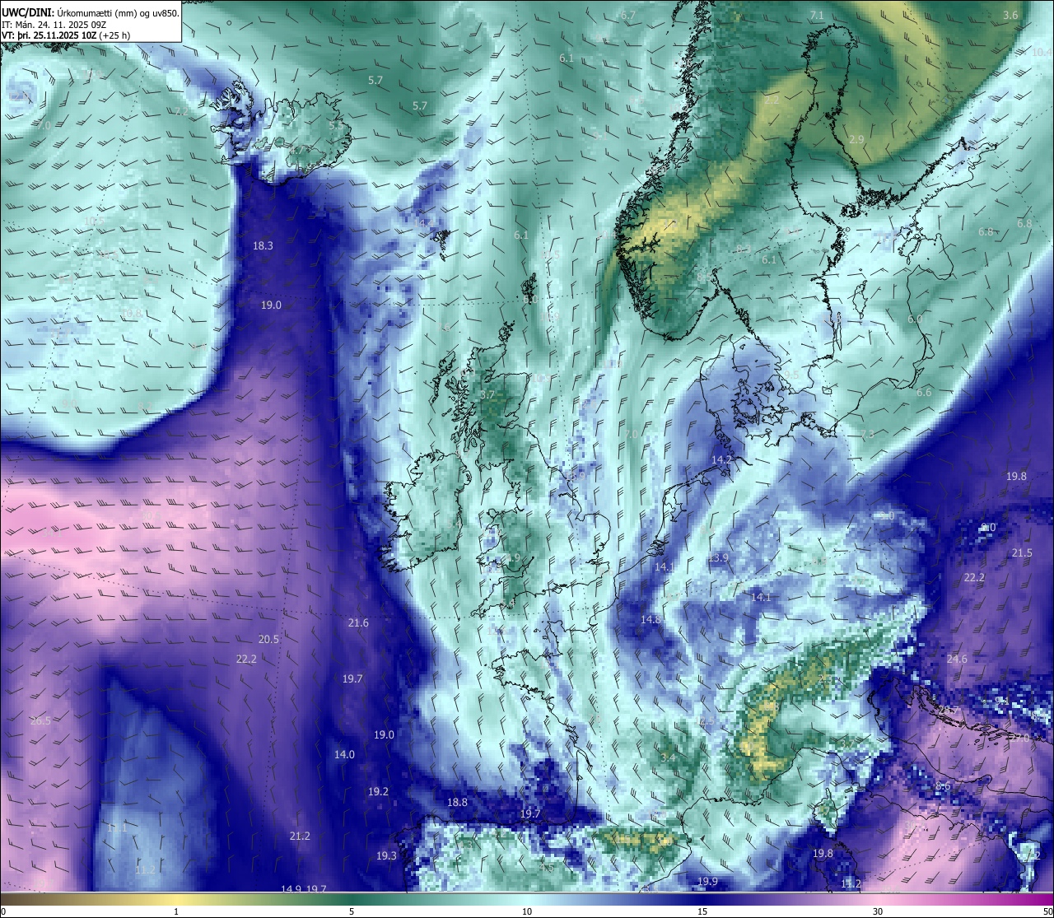This screenshot has height=918, width=1054.
Task: Click the map value 20.5
Action: pos(268,639)
